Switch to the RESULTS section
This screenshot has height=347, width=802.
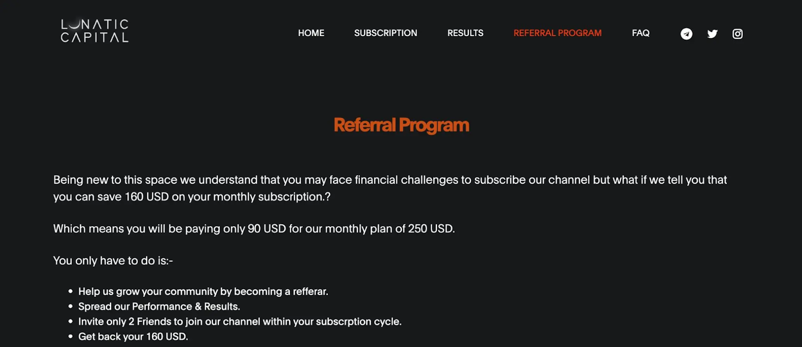(465, 33)
